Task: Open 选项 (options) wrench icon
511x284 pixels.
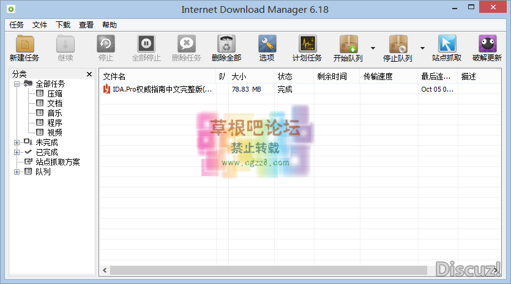Action: [267, 44]
